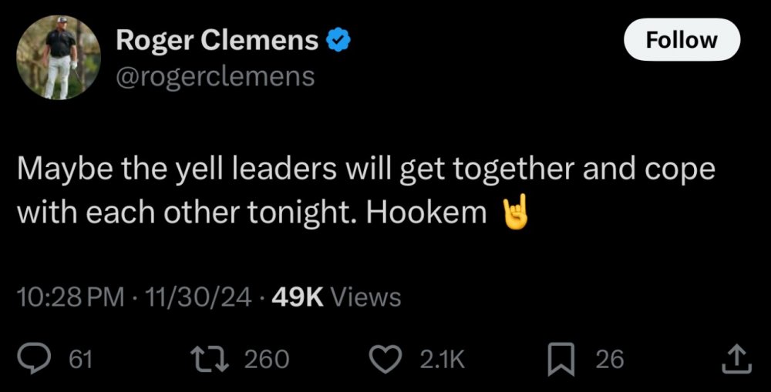Screen dimensions: 771x392
Task: Open the Roger Clemens display name link
Action: [217, 41]
